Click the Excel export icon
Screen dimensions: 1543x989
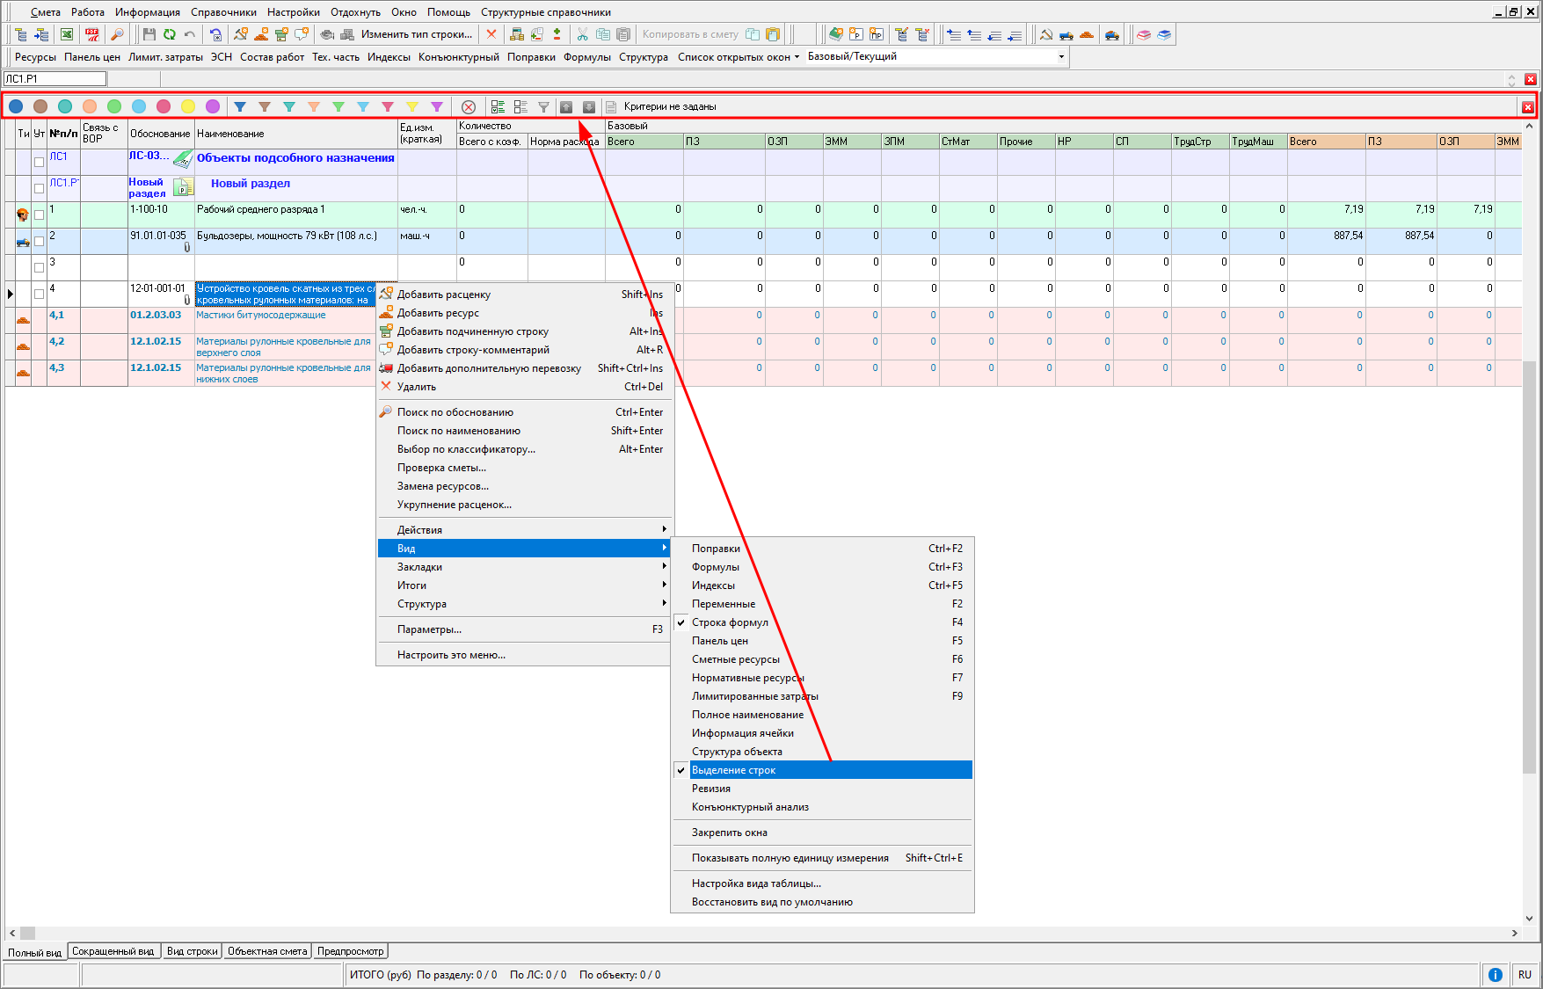tap(67, 34)
